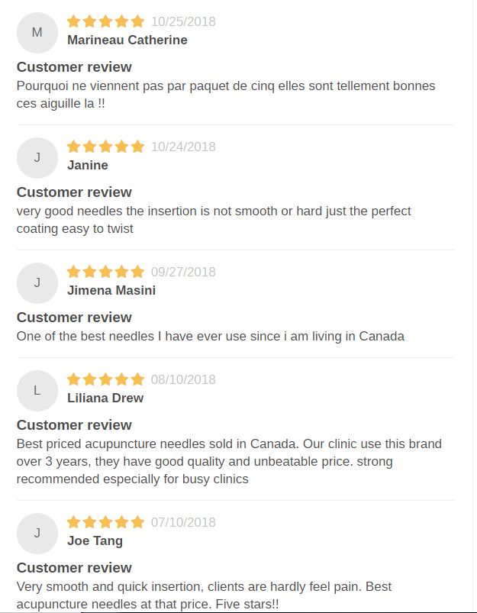
Task: Click the J avatar beside Janine
Action: [x=37, y=158]
